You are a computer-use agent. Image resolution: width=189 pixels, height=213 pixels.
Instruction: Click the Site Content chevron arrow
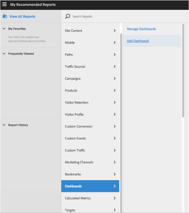click(114, 31)
